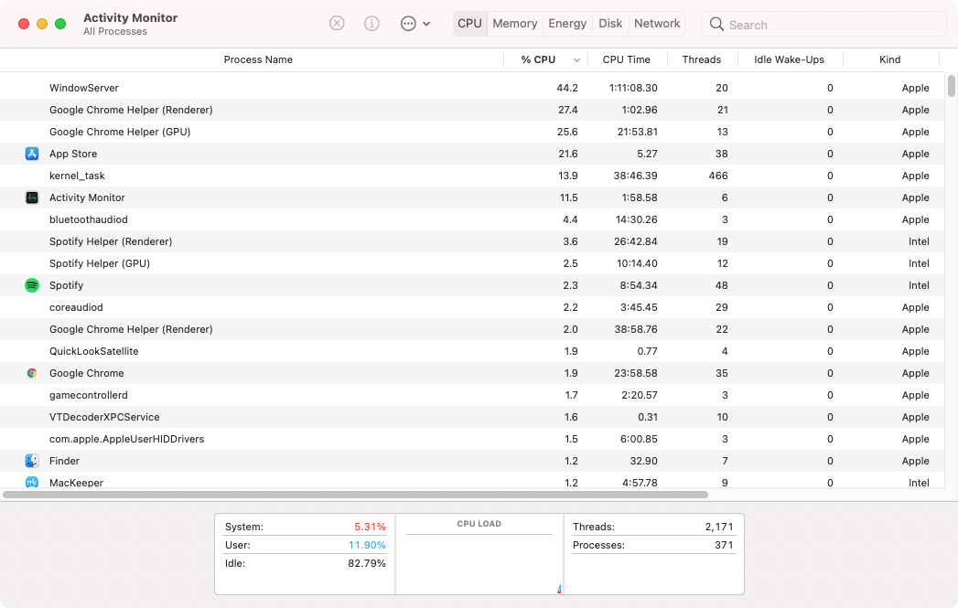Viewport: 958px width, 608px height.
Task: Open the process info icon
Action: [371, 23]
